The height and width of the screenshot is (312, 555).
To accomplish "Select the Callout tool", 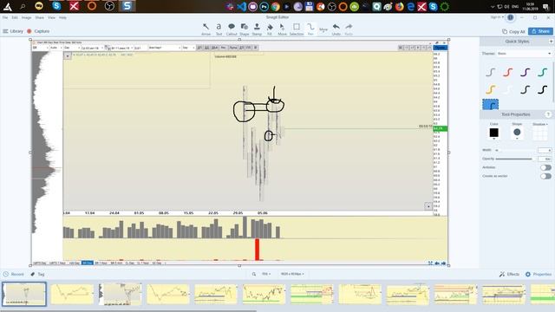I will click(x=232, y=29).
